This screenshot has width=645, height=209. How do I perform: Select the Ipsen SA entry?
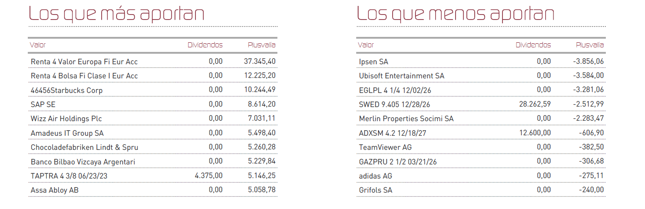[x=374, y=61]
